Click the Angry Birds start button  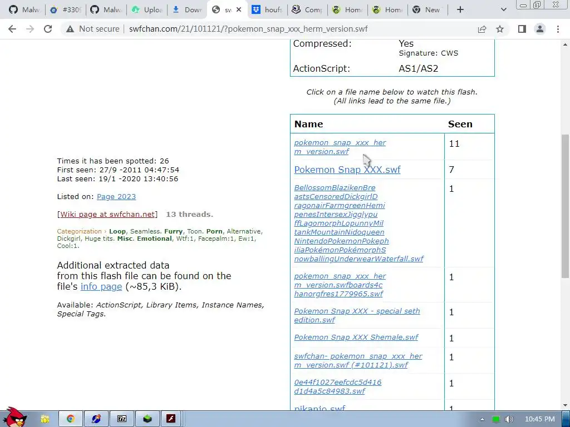coord(14,418)
